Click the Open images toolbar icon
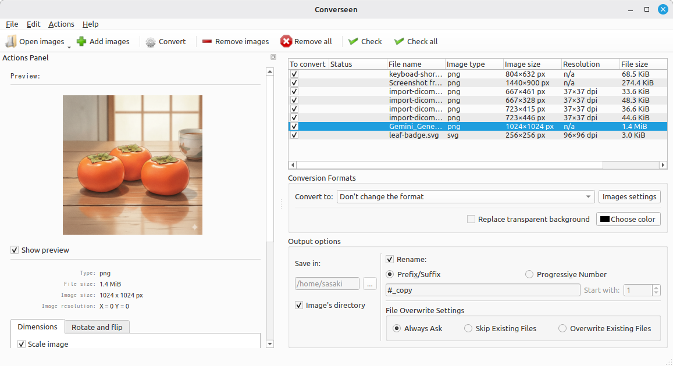 pos(11,41)
